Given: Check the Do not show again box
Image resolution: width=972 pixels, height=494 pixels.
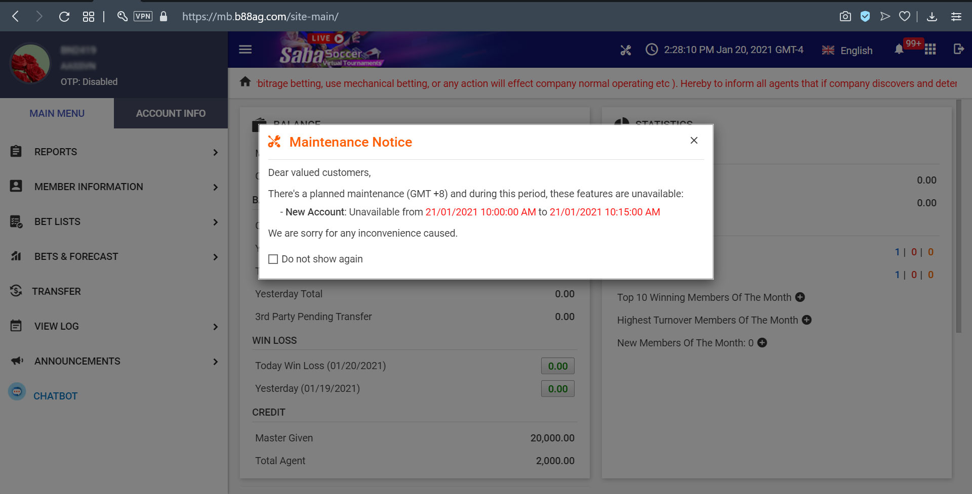Looking at the screenshot, I should click(x=273, y=259).
